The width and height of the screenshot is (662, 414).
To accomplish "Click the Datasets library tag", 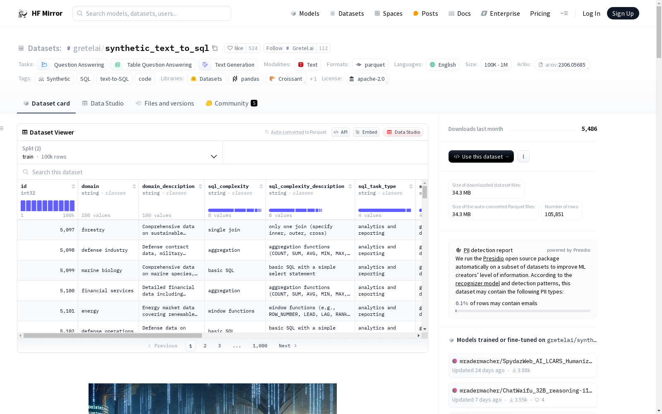I will (x=206, y=79).
